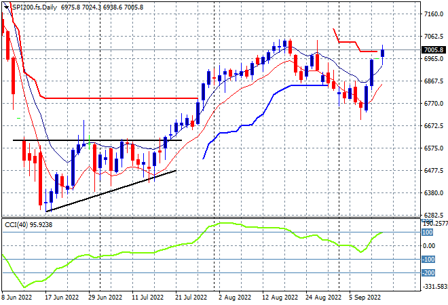Click the 6477.5 price axis label
This screenshot has width=448, height=305.
[434, 171]
